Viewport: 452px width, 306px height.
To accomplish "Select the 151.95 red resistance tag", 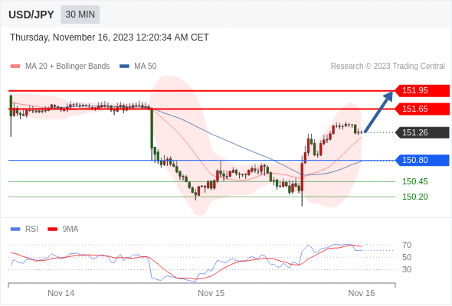I will [x=422, y=90].
